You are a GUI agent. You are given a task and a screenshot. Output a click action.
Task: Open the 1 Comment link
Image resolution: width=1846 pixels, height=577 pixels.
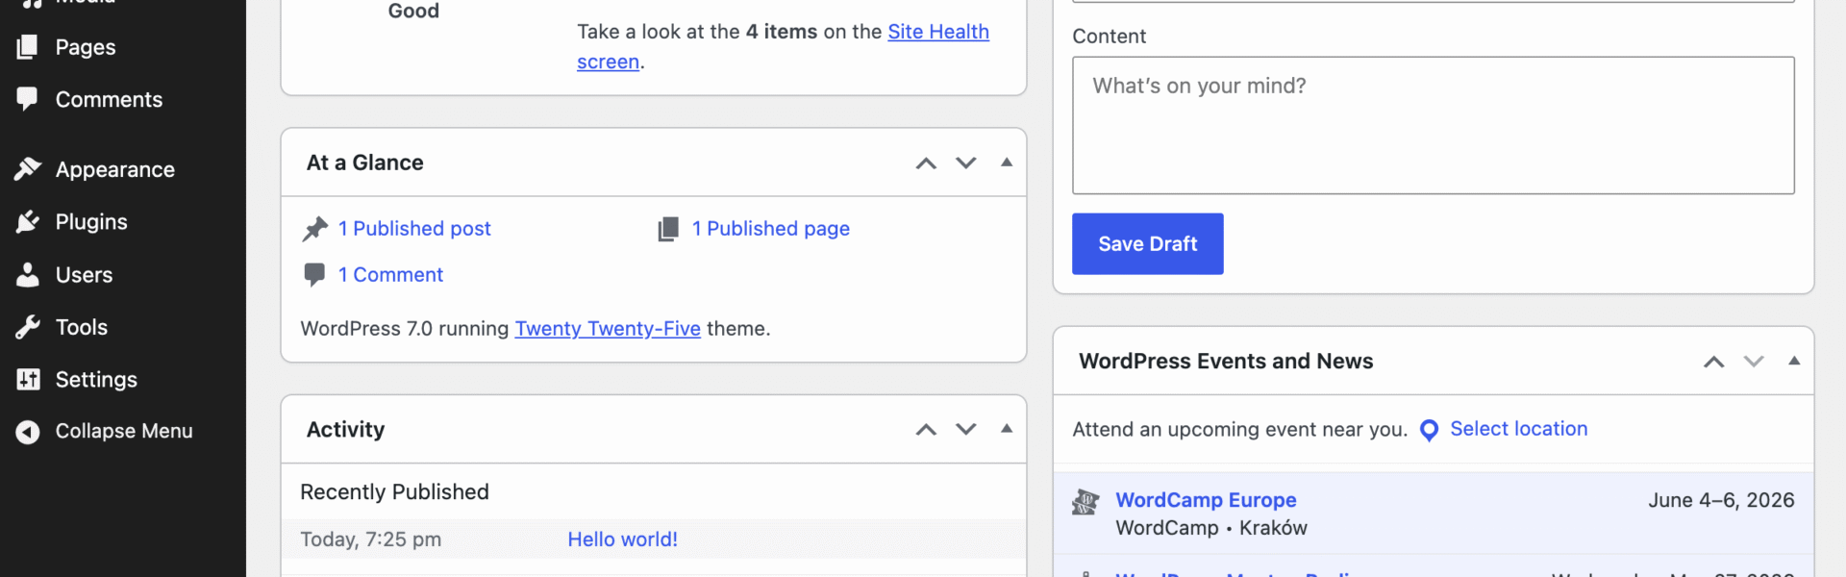pyautogui.click(x=390, y=275)
